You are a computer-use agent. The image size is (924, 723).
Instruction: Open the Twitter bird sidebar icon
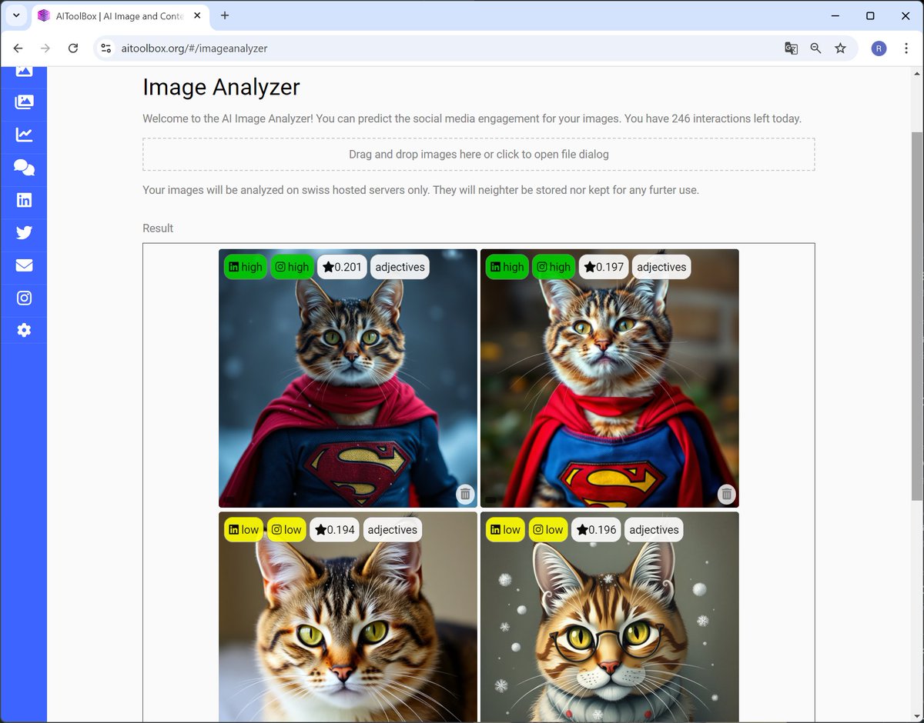[x=24, y=232]
